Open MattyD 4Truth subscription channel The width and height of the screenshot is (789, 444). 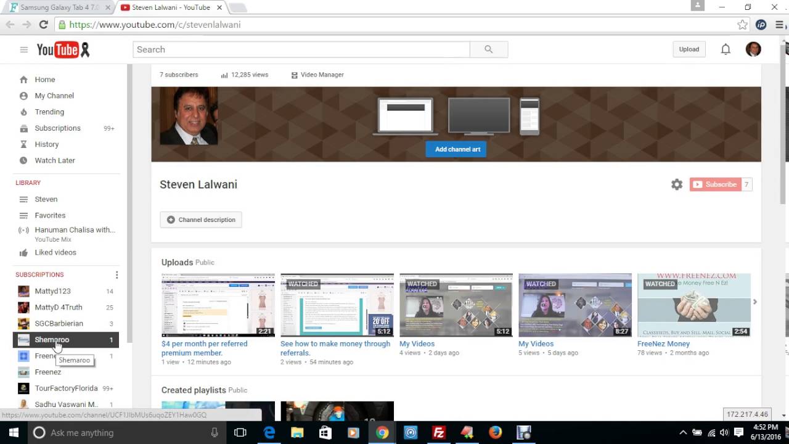point(66,307)
